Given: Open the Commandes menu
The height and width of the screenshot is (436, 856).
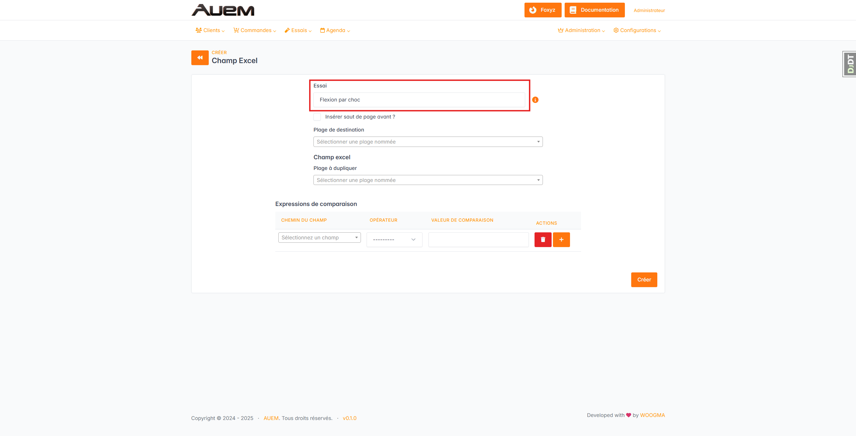Looking at the screenshot, I should tap(255, 30).
